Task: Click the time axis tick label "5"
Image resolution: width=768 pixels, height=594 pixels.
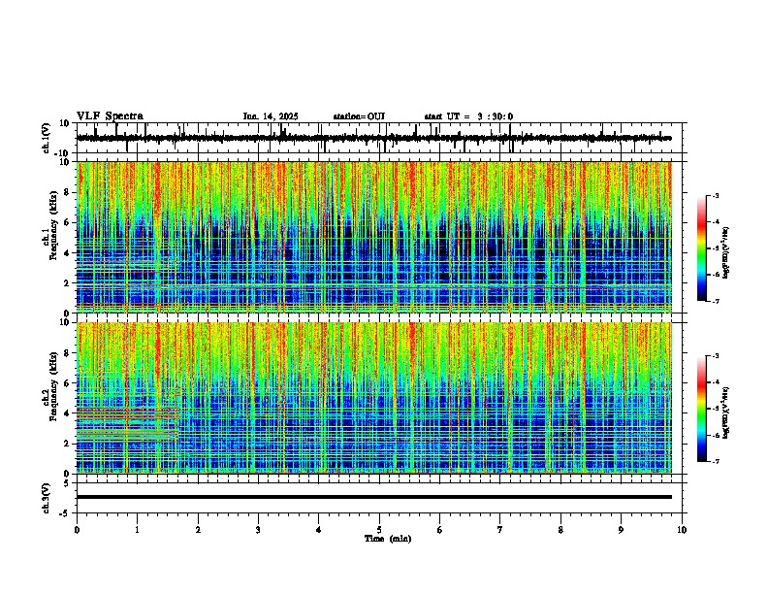Action: point(379,530)
